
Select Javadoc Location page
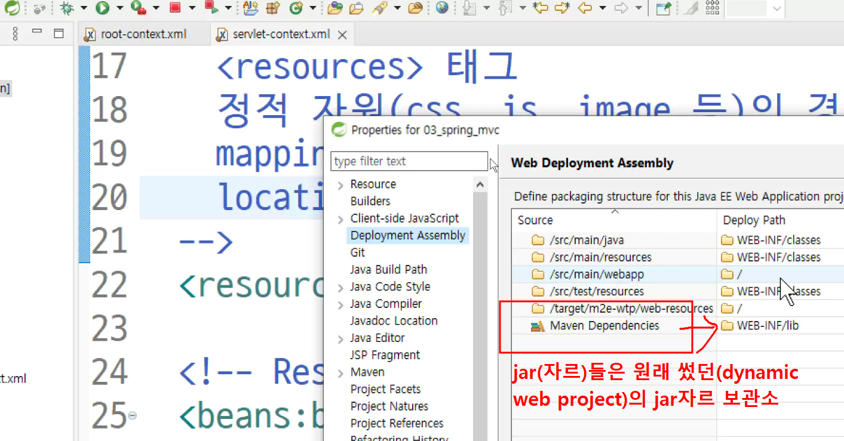coord(394,320)
